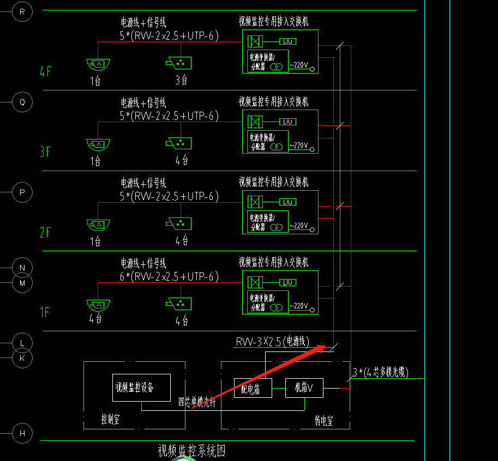
Task: Click the 弱电室 room label
Action: pyautogui.click(x=323, y=421)
